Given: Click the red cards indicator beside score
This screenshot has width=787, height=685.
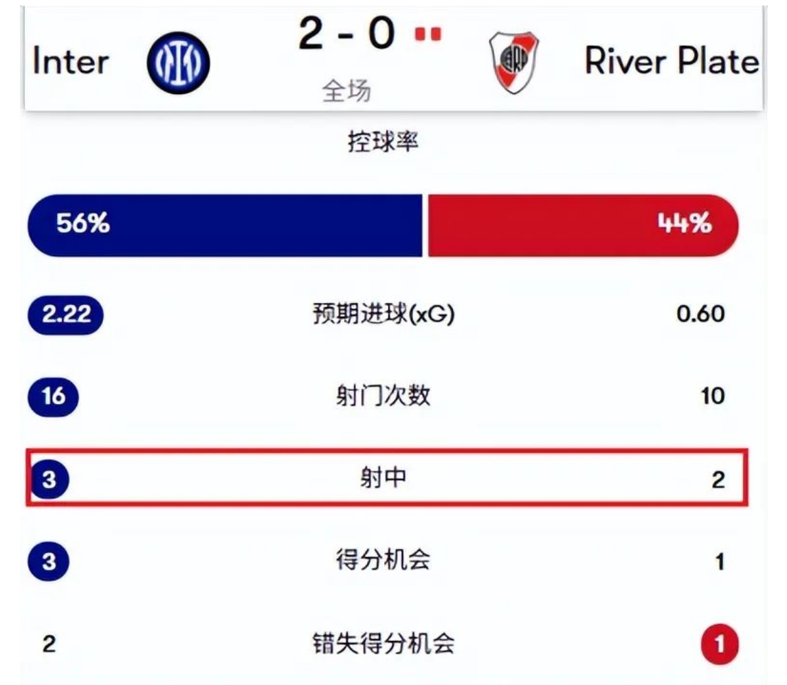Looking at the screenshot, I should [428, 34].
